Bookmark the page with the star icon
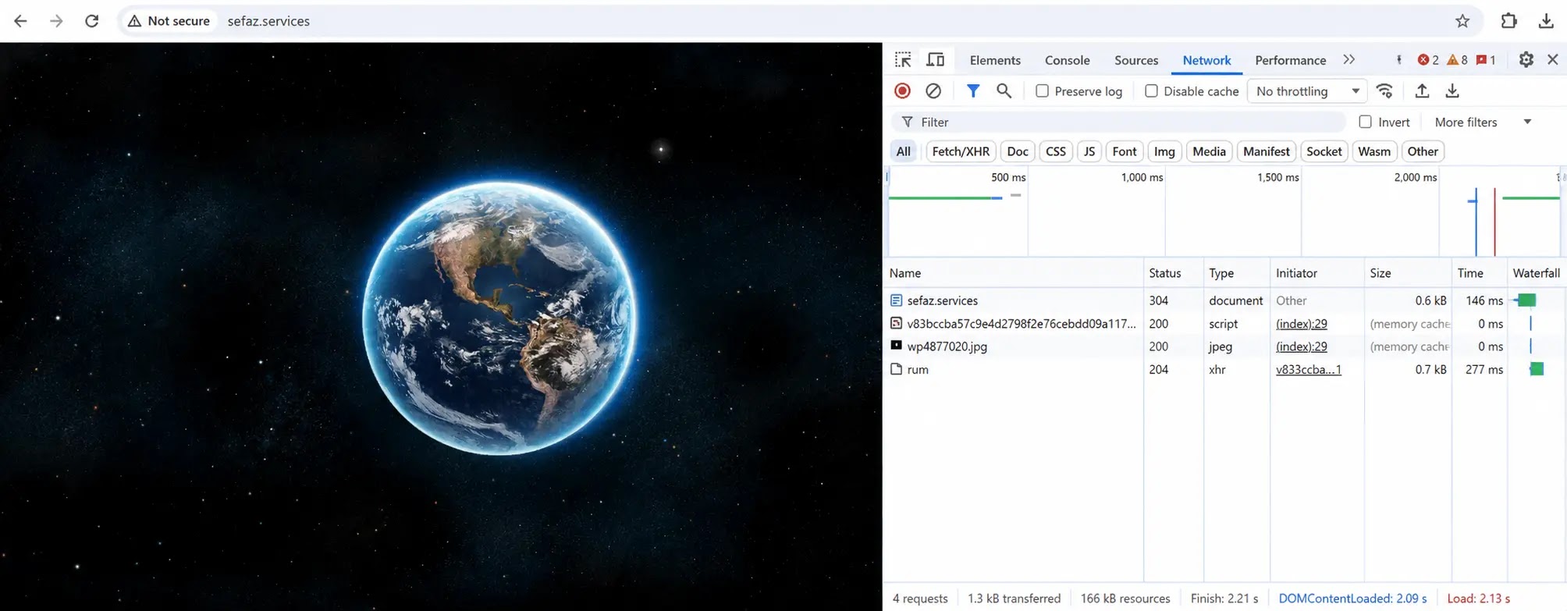The height and width of the screenshot is (611, 1567). [1462, 21]
